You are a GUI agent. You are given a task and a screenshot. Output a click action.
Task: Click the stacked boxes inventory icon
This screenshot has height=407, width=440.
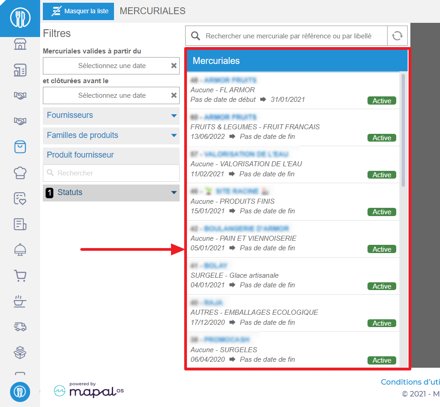(x=20, y=353)
